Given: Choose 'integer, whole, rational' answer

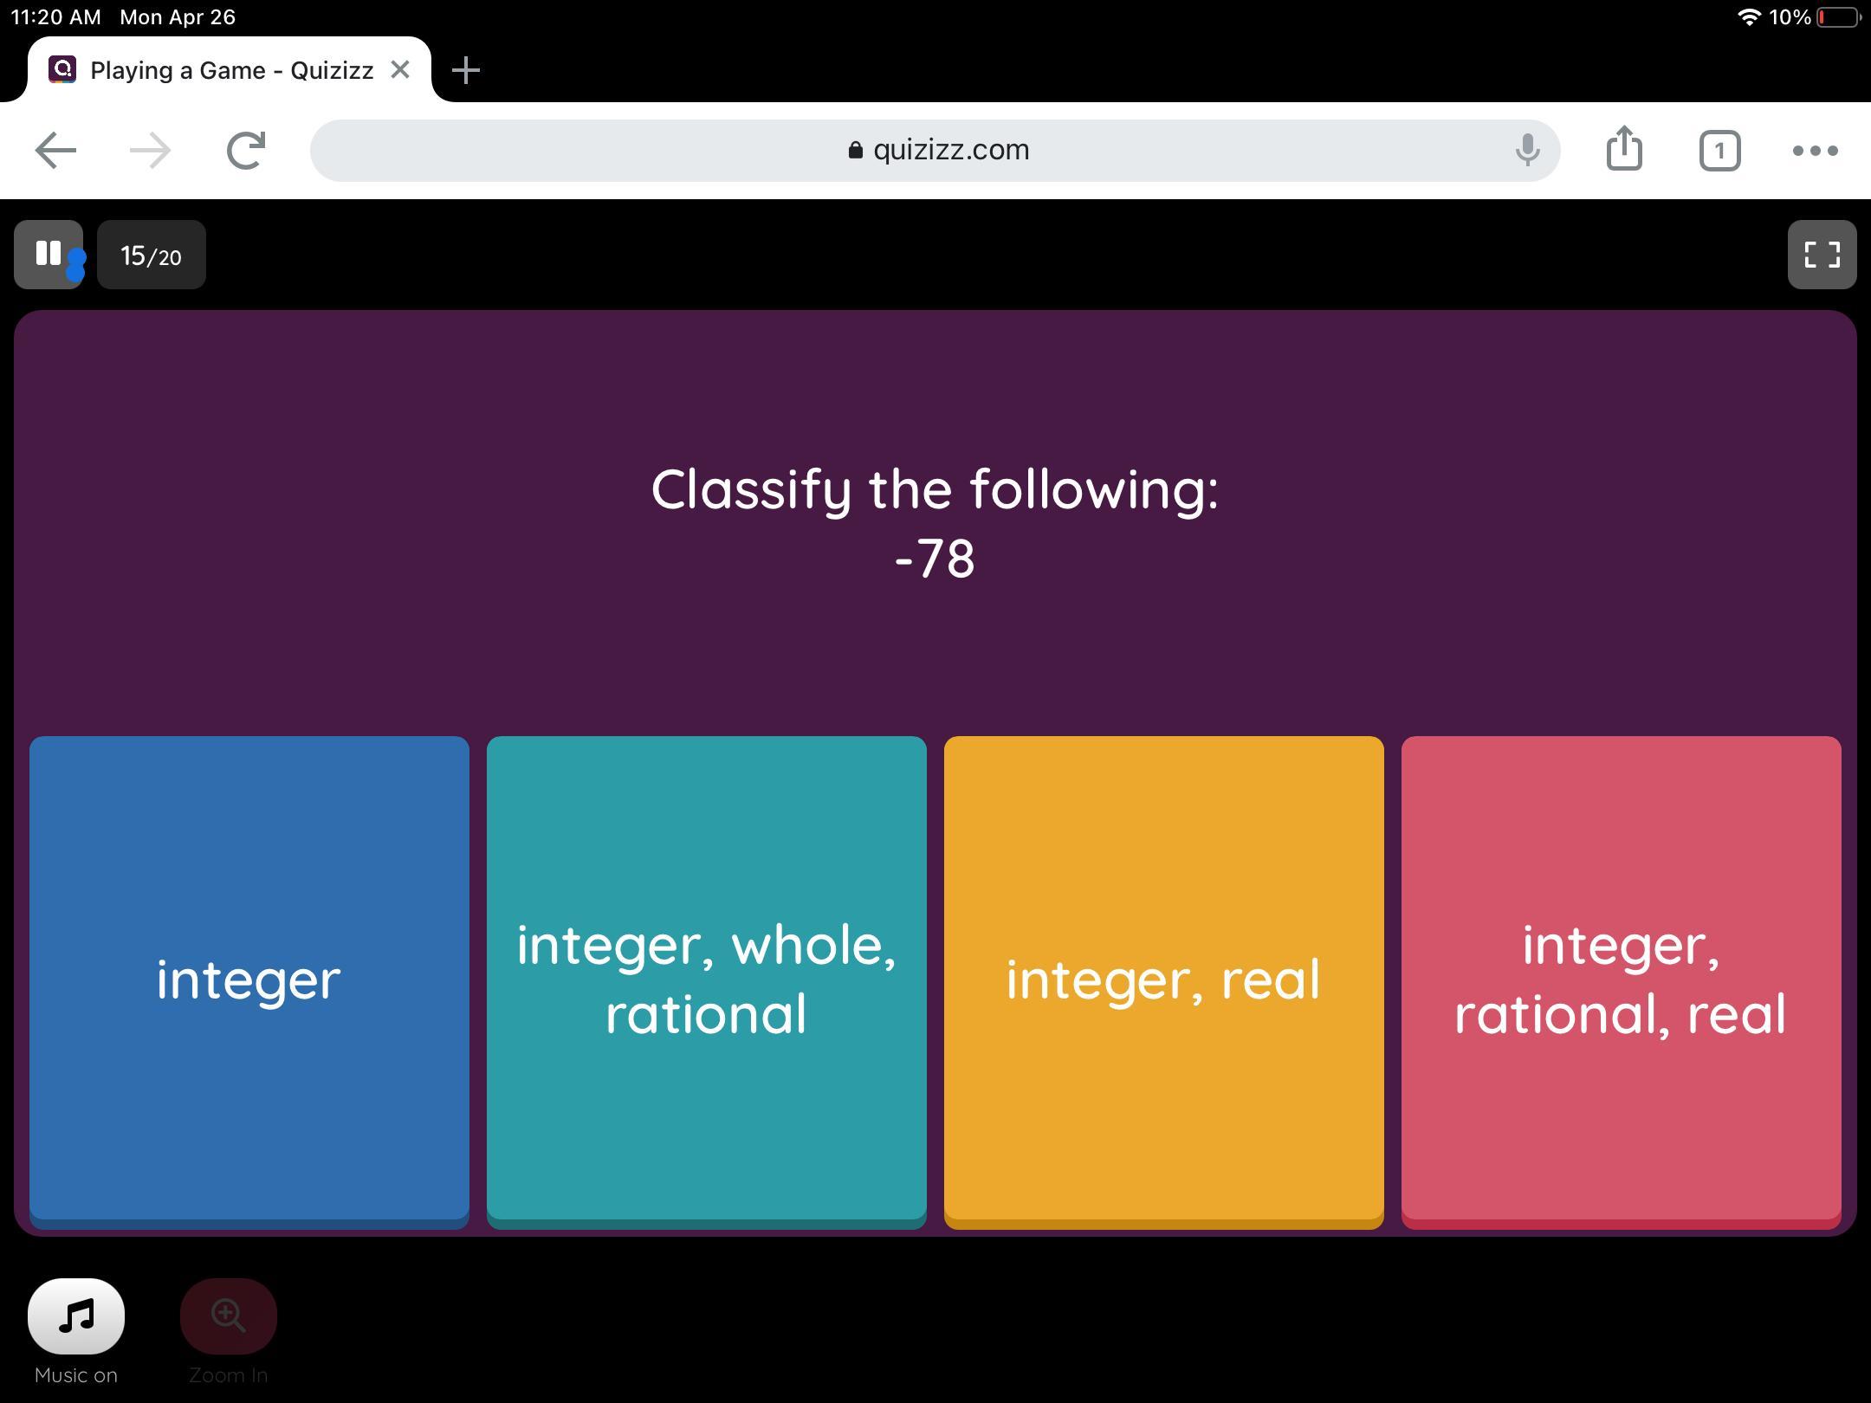Looking at the screenshot, I should (x=706, y=979).
